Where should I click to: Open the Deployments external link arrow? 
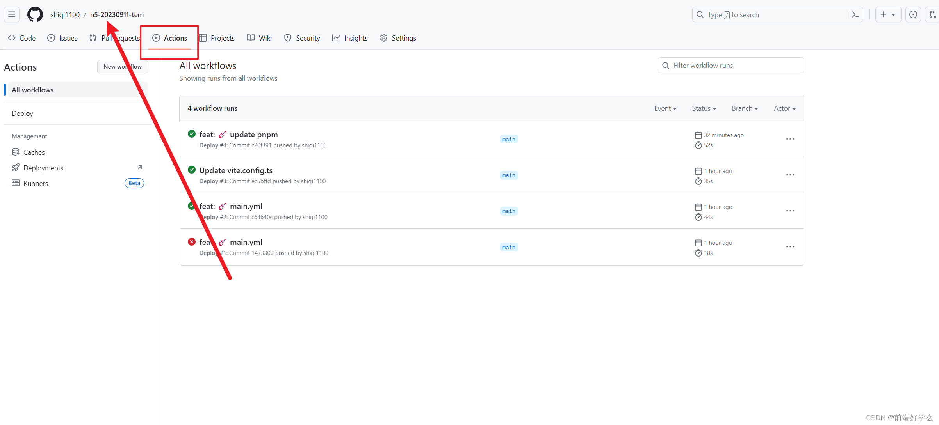pyautogui.click(x=140, y=167)
